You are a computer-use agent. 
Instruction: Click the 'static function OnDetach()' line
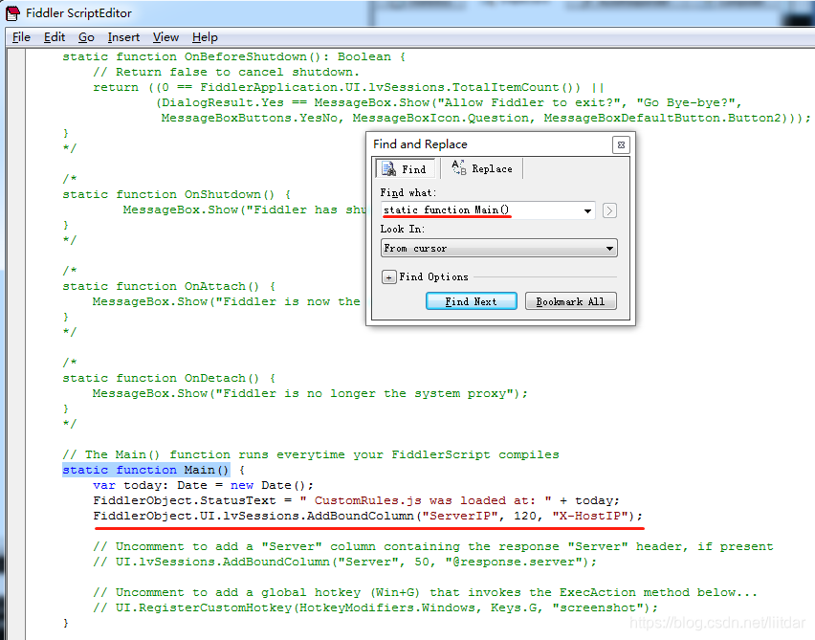click(x=169, y=378)
